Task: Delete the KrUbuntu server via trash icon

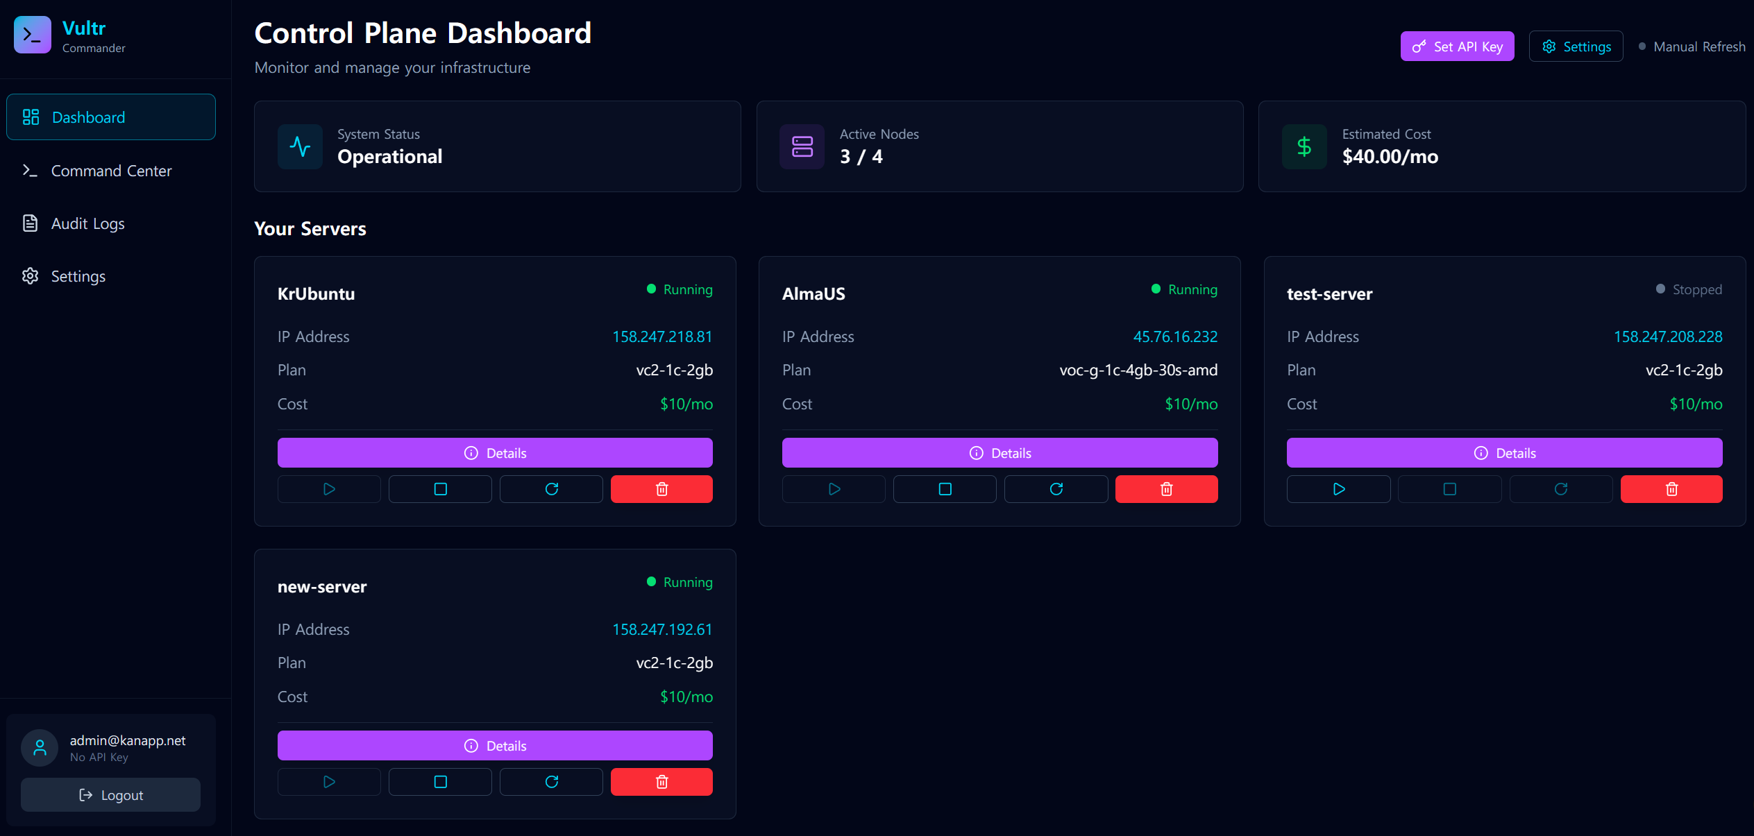Action: 661,489
